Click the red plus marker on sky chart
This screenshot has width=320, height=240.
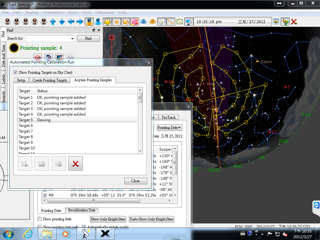click(112, 37)
